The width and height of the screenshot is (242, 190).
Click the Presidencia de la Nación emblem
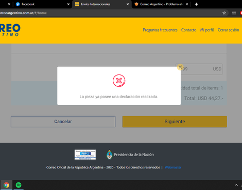(109, 155)
